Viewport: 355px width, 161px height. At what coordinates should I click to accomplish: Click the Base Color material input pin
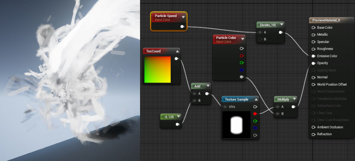313,28
